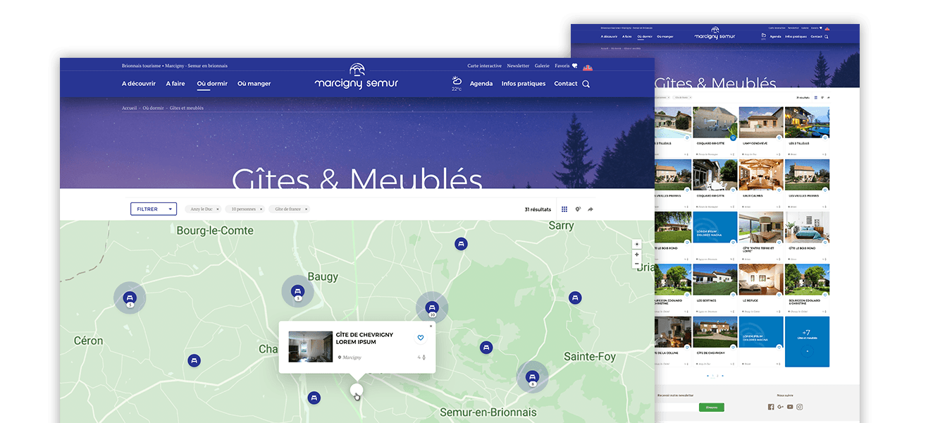Click the Gîte de Chevrigny popup thumbnail
952x423 pixels.
(310, 346)
